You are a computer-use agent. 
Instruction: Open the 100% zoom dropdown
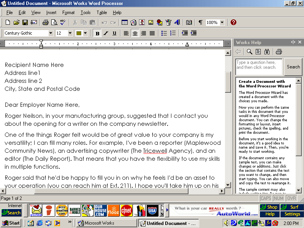222,22
